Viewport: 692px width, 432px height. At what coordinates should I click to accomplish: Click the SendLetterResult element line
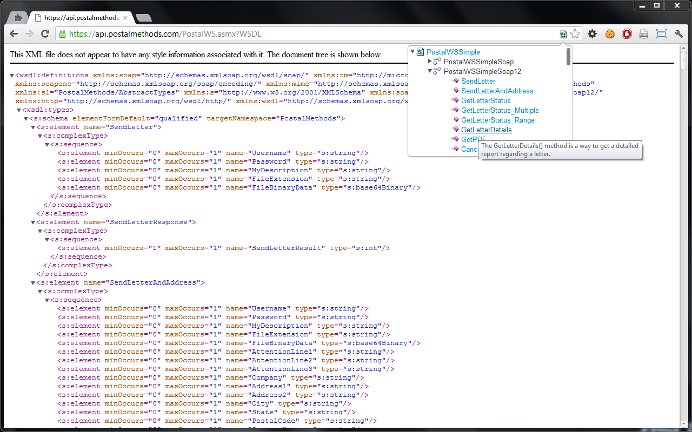(x=224, y=248)
